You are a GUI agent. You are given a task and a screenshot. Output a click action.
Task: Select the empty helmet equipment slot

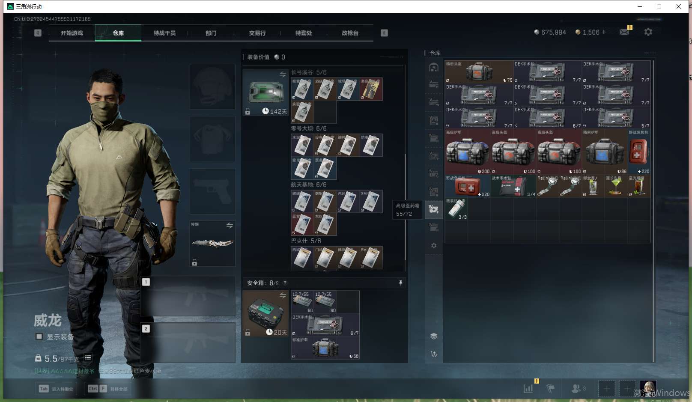pyautogui.click(x=212, y=86)
